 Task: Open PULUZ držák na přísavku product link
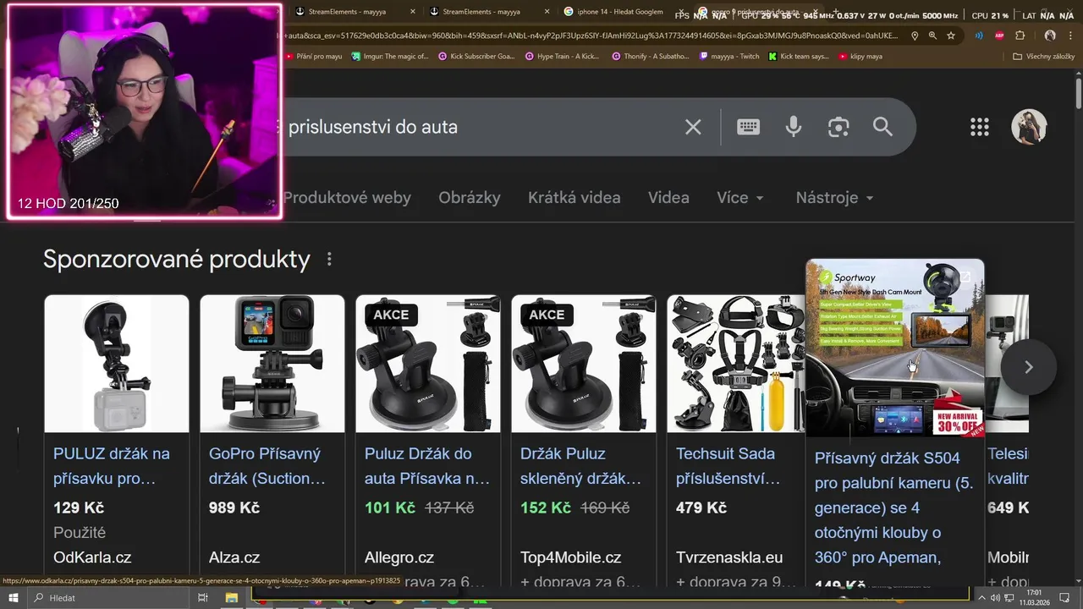click(112, 466)
